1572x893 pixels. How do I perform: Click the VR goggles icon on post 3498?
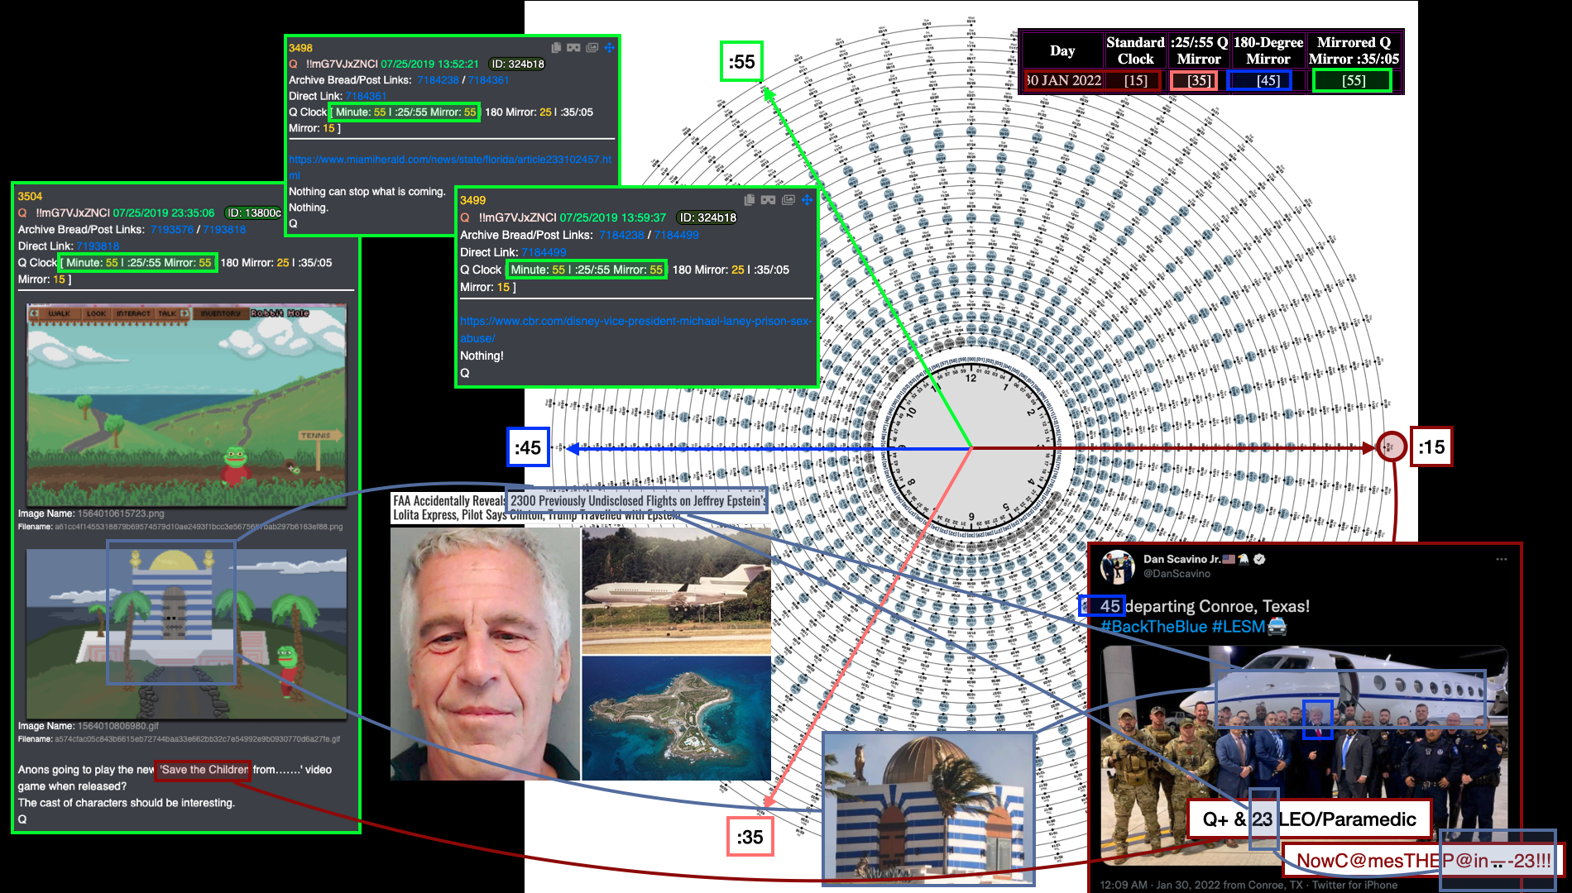point(573,48)
